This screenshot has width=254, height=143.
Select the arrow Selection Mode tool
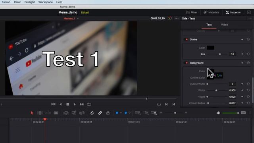32,113
